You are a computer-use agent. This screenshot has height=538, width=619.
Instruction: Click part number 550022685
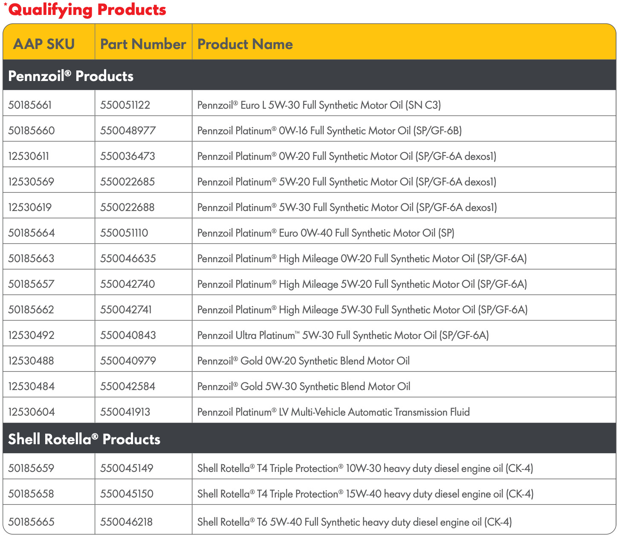(127, 182)
